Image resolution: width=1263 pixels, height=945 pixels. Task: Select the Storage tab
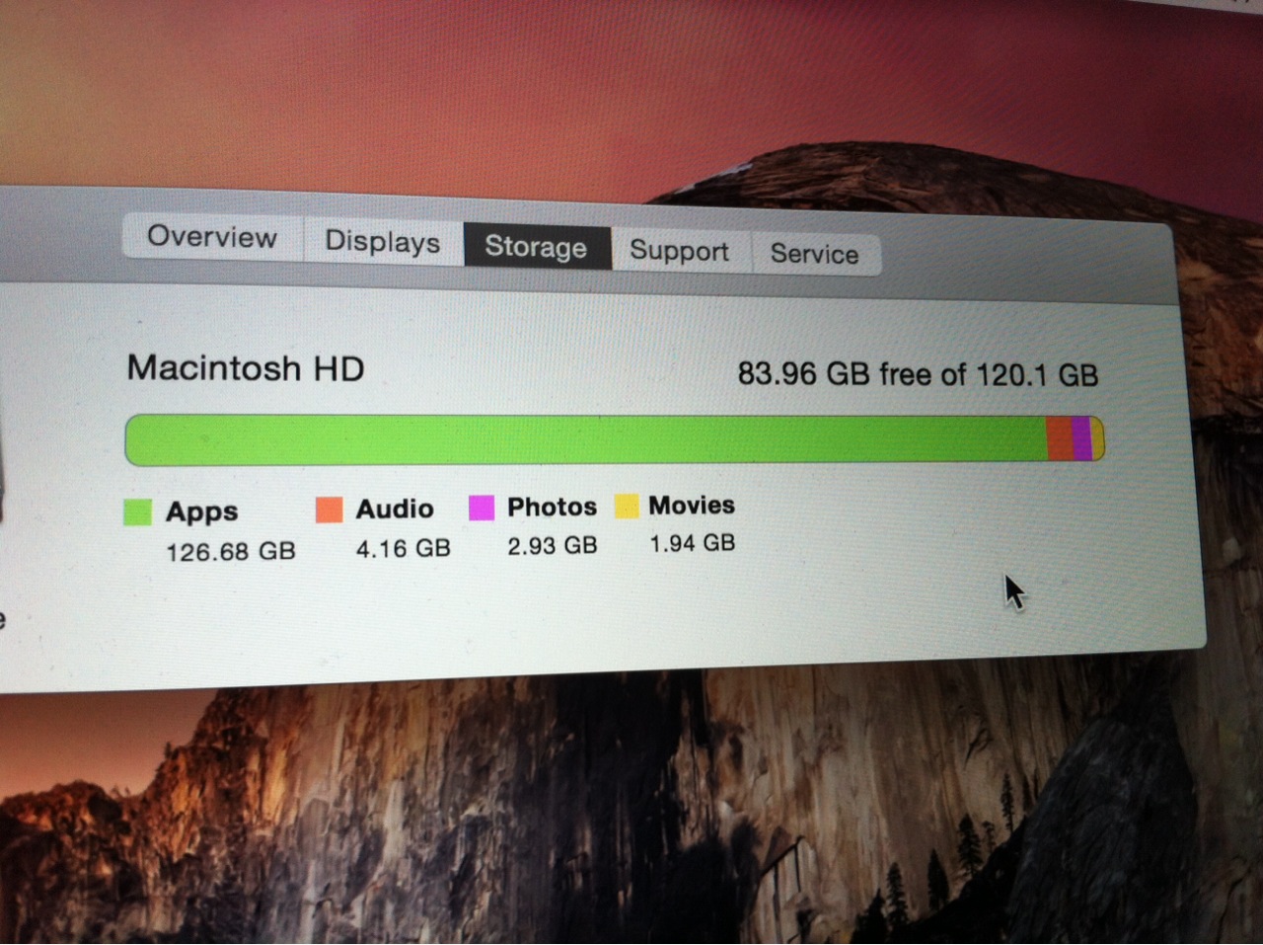click(x=536, y=247)
